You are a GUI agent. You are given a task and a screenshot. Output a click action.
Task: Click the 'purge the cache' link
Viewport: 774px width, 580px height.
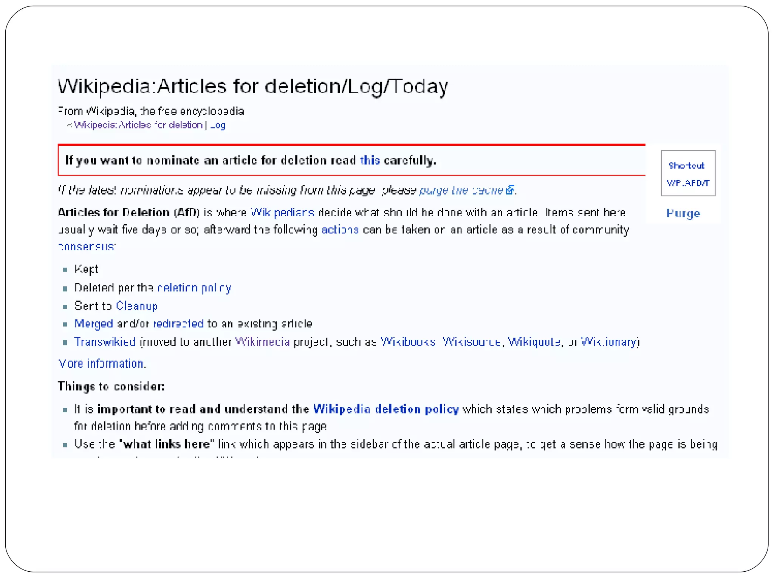click(461, 190)
